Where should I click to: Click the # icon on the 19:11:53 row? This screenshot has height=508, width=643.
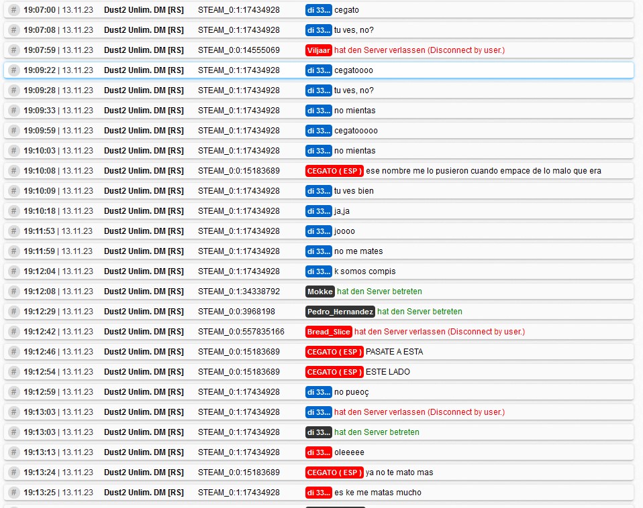[13, 231]
